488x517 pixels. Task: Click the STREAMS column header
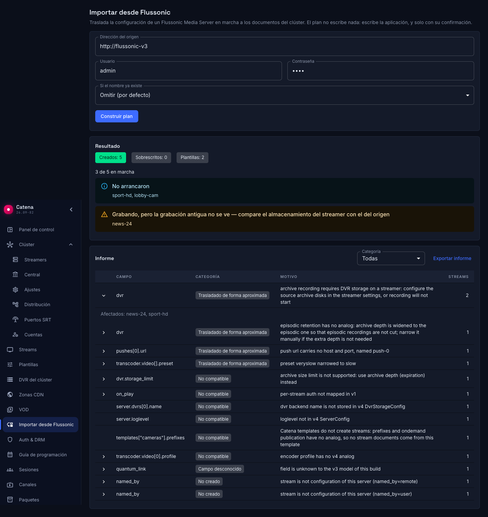tap(458, 277)
